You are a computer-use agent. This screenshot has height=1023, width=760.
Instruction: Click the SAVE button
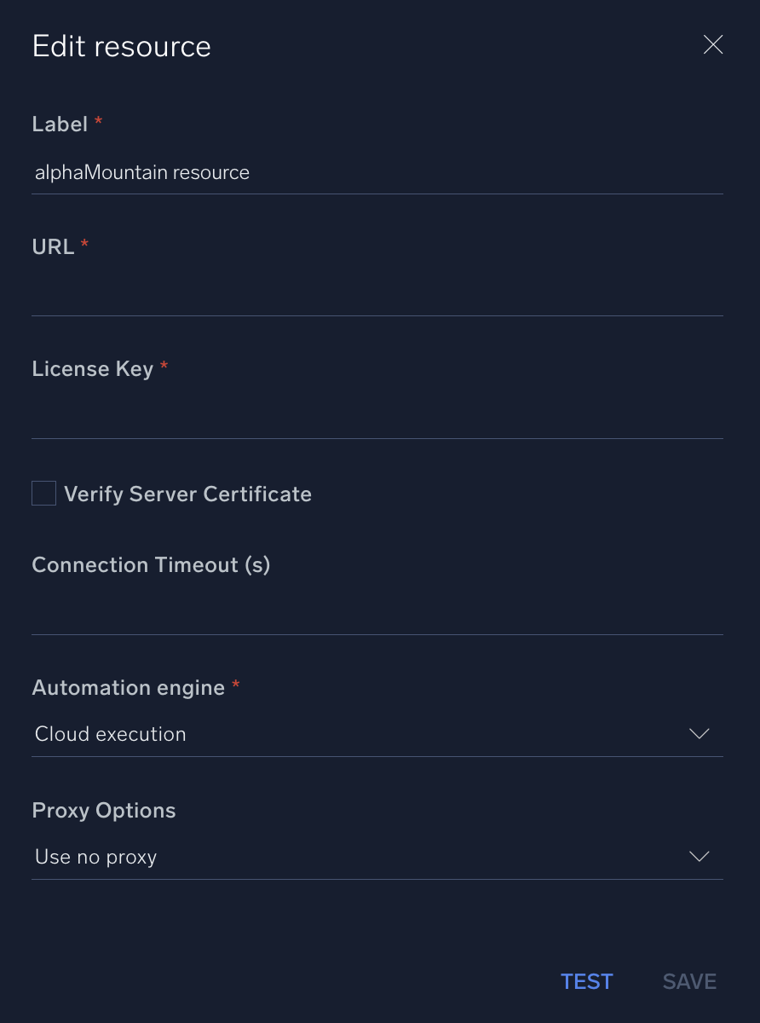(x=689, y=981)
